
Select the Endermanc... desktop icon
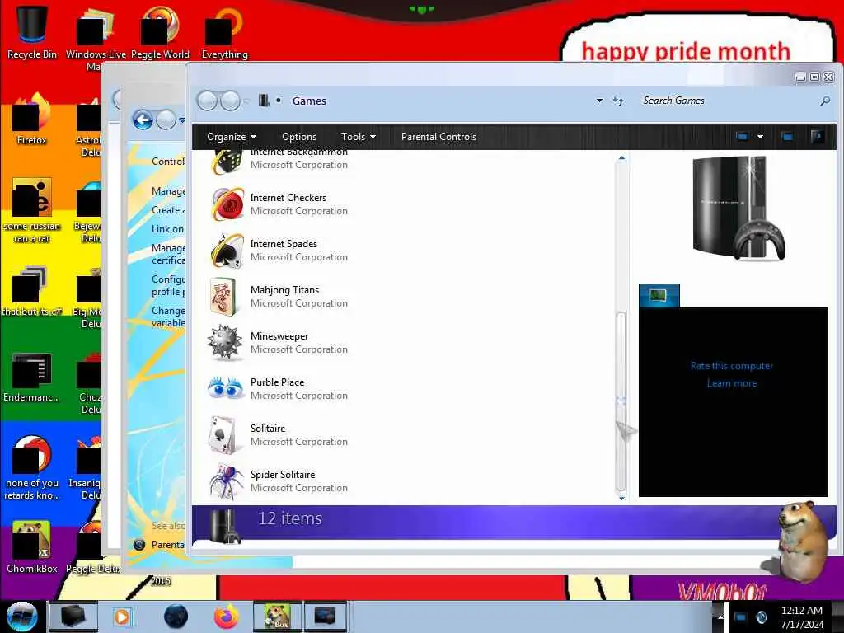tap(32, 377)
